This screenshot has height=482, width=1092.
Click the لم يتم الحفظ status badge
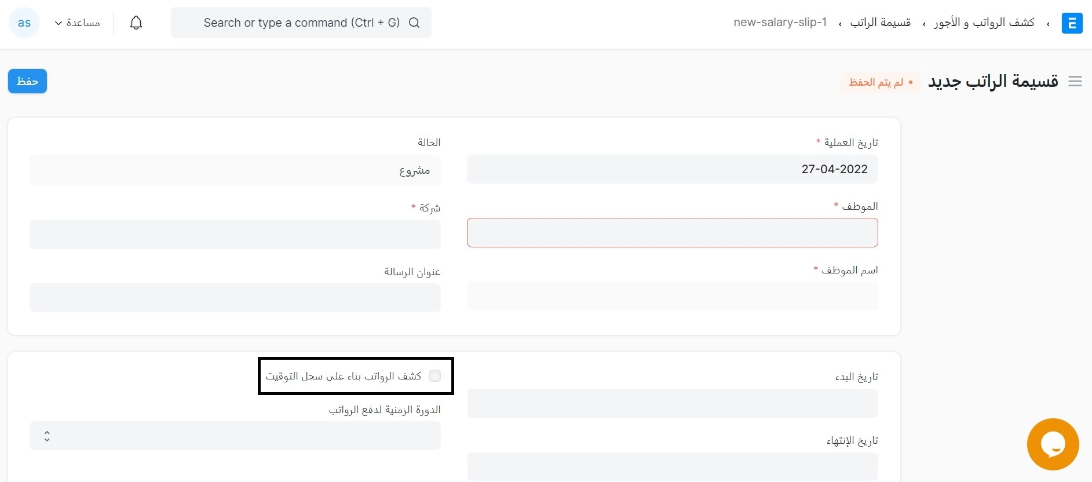point(880,82)
